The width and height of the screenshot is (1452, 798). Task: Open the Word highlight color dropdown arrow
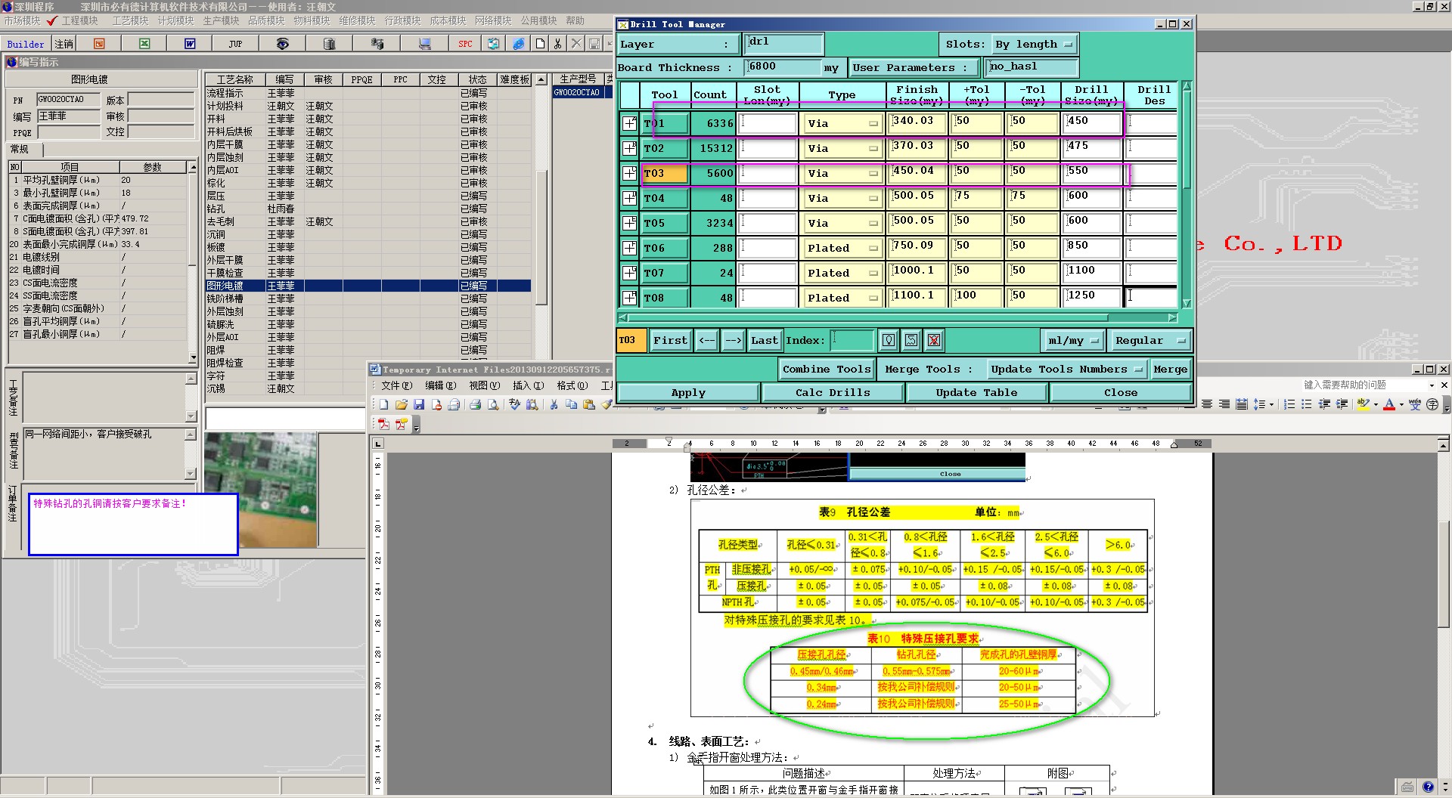(x=1376, y=404)
